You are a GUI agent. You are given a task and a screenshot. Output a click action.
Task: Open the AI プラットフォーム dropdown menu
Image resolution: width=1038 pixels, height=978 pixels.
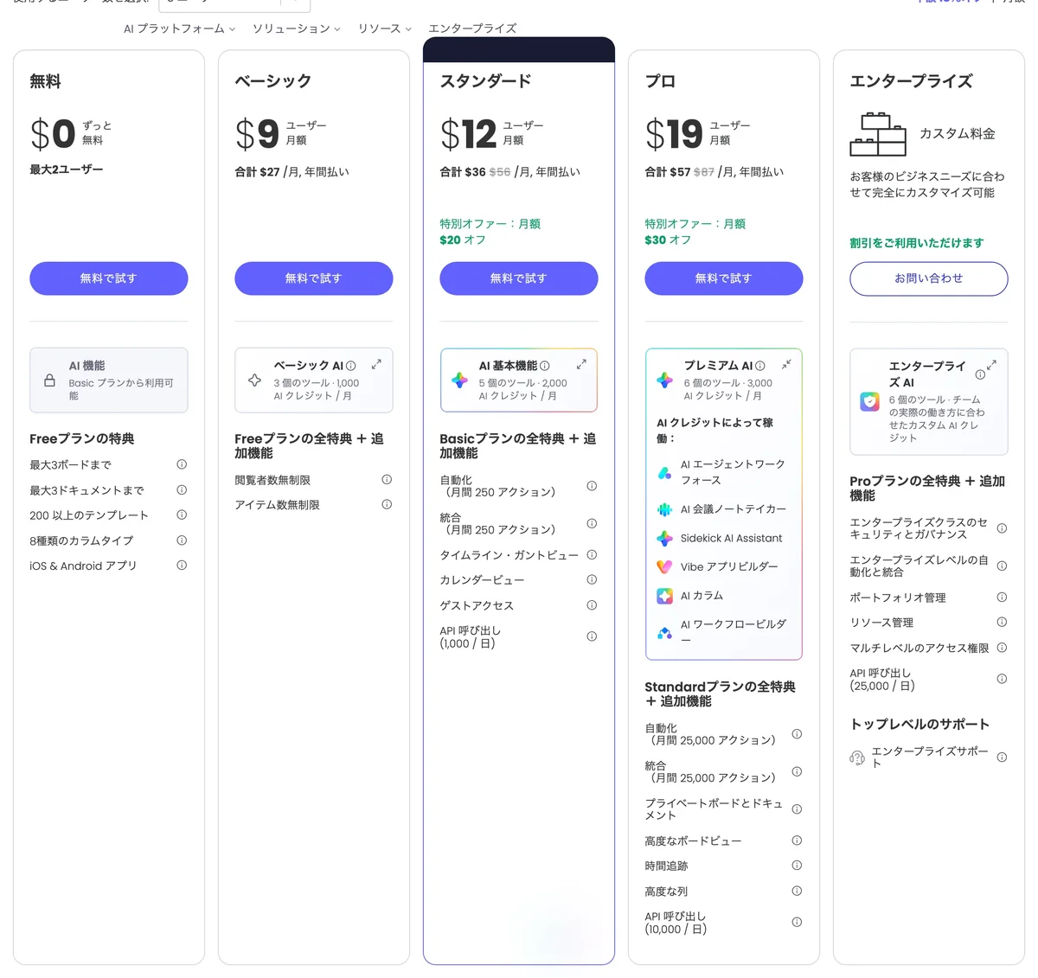pos(179,29)
